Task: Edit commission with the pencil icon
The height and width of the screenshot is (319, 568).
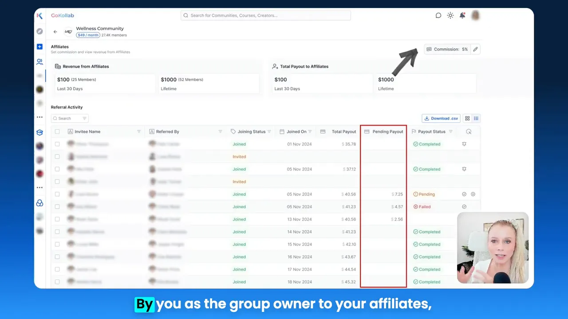Action: (475, 49)
